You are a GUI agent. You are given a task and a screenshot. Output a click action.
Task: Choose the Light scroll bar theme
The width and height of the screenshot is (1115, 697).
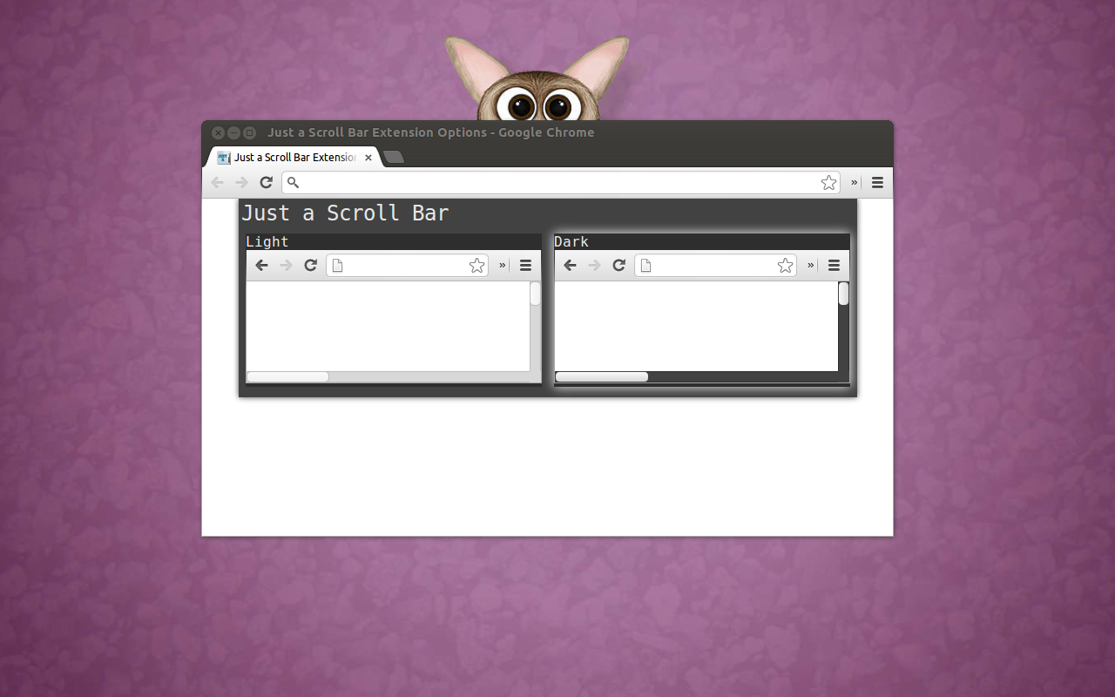click(x=394, y=308)
